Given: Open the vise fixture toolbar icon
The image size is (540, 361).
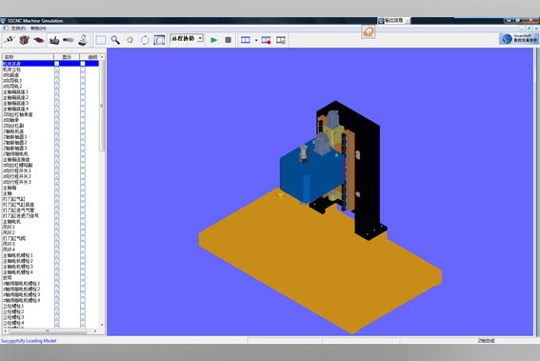Looking at the screenshot, I should pyautogui.click(x=54, y=40).
